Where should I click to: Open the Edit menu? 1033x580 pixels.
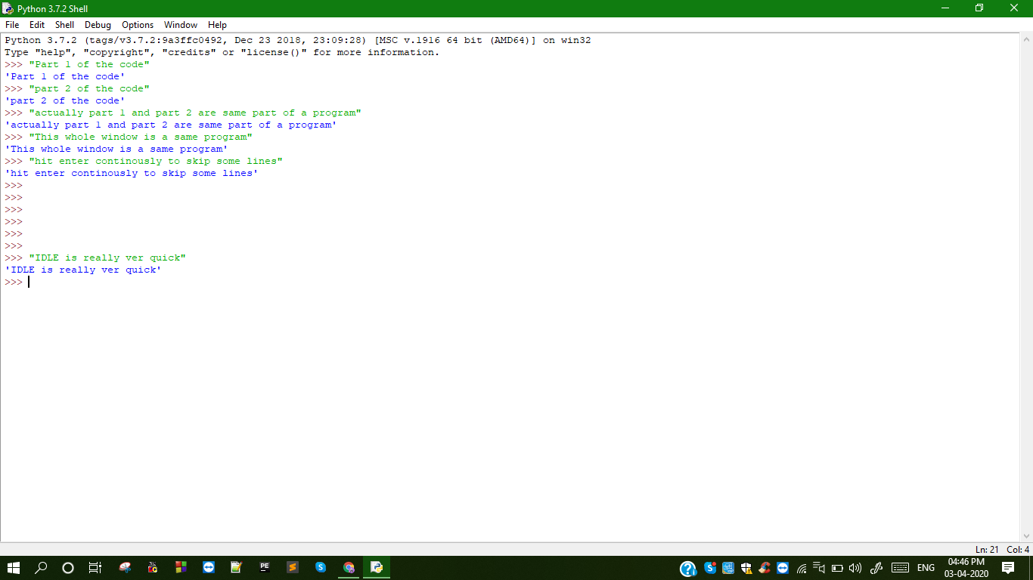click(x=37, y=25)
